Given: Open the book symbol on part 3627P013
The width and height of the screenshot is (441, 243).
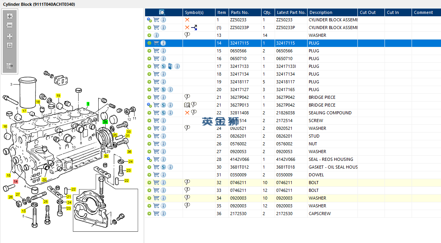Looking at the screenshot, I should point(187,105).
